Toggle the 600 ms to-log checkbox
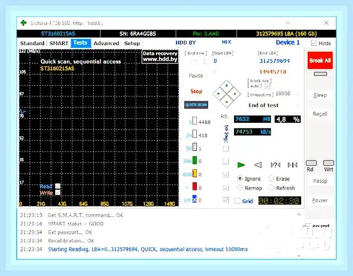The width and height of the screenshot is (353, 276). (x=226, y=175)
